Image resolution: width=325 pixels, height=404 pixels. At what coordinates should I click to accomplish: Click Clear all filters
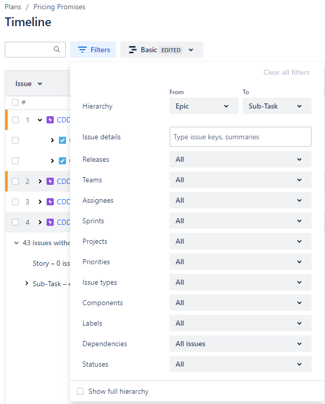pyautogui.click(x=287, y=72)
